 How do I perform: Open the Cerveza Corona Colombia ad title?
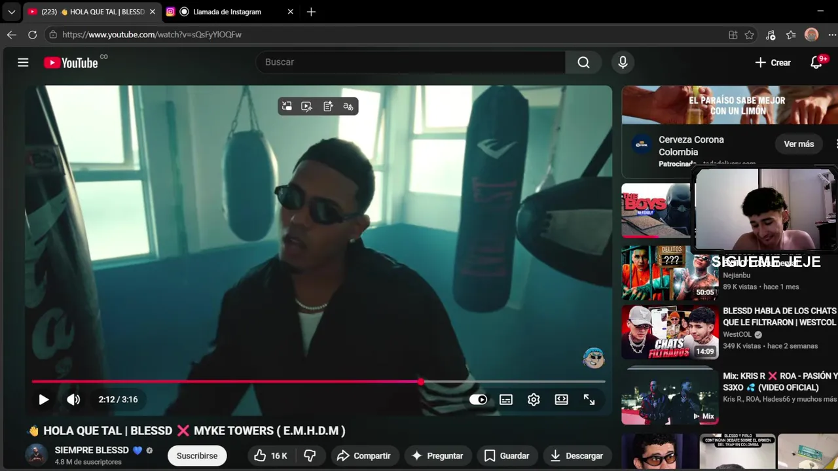(x=691, y=146)
